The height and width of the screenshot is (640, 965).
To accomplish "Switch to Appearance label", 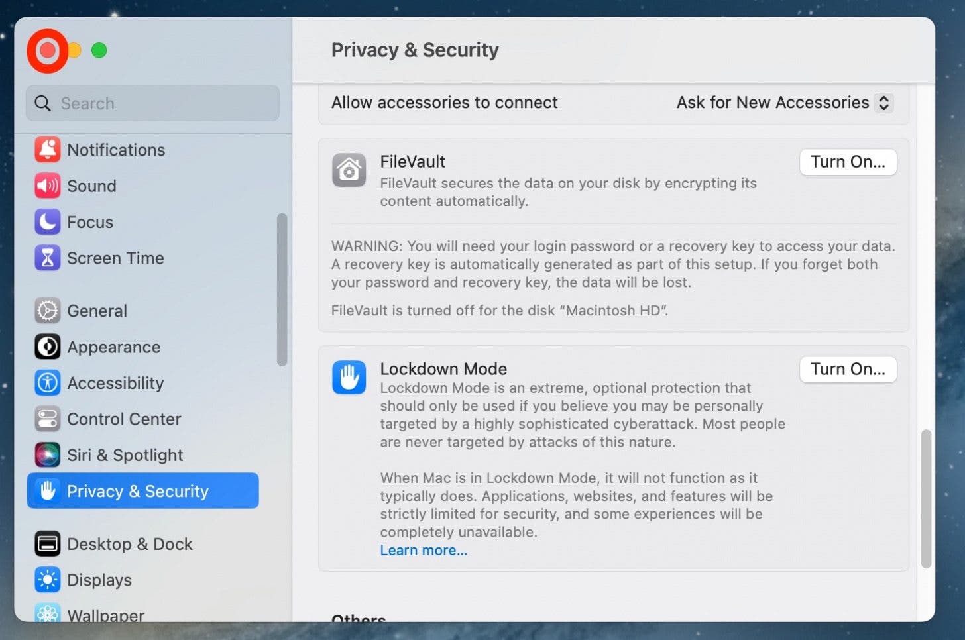I will point(113,347).
